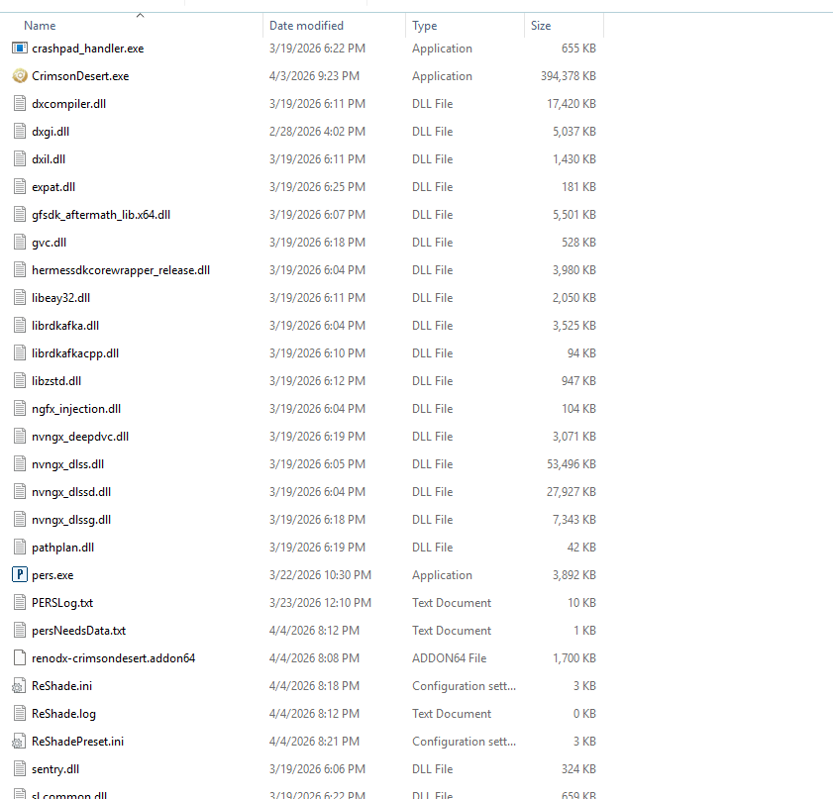Click the date 3/23/2026 12:10 PM
The width and height of the screenshot is (833, 799).
coord(320,603)
